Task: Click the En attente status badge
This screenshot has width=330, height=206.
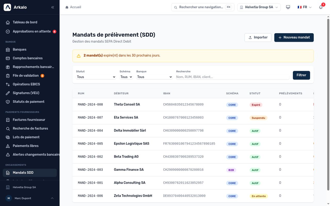Action: tap(259, 196)
